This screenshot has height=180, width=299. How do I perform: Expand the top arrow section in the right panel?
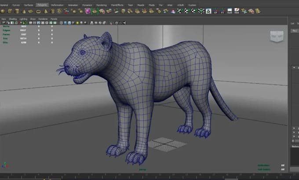click(x=294, y=68)
